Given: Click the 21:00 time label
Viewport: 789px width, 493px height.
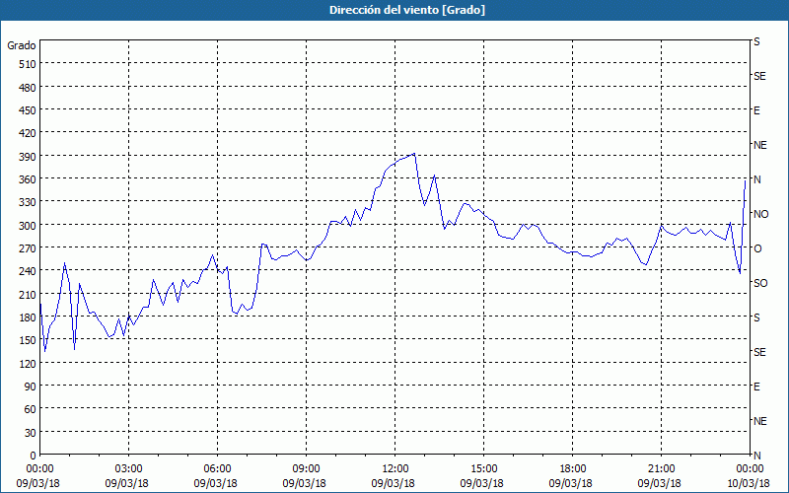Looking at the screenshot, I should [661, 469].
